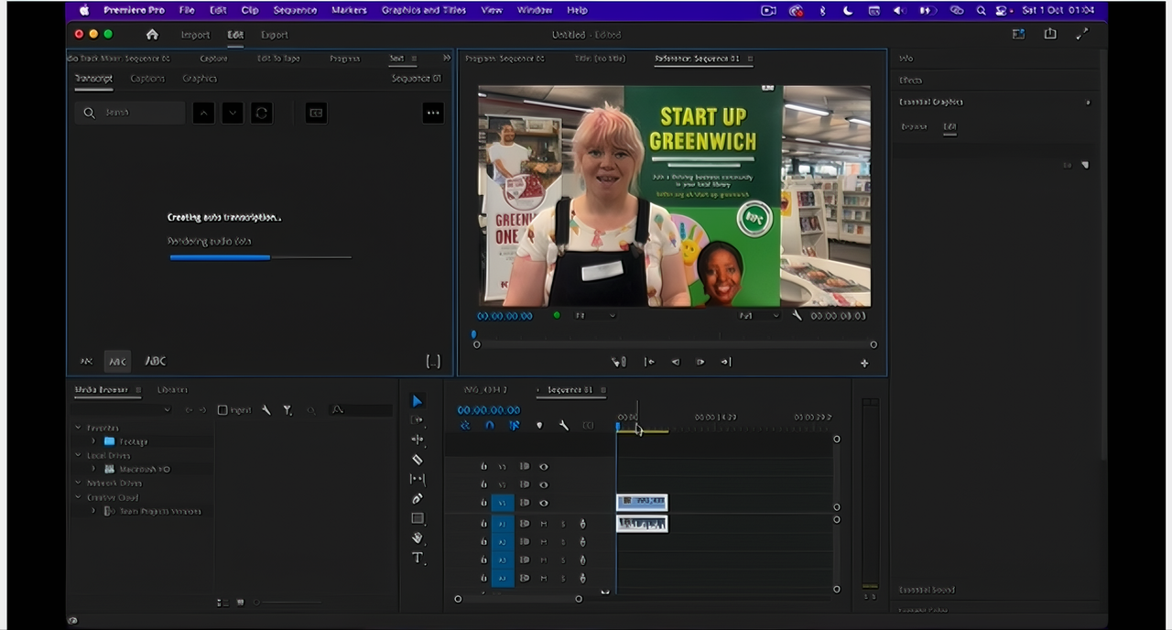Screen dimensions: 1172x630
Task: Go to next search result arrow
Action: pyautogui.click(x=233, y=113)
